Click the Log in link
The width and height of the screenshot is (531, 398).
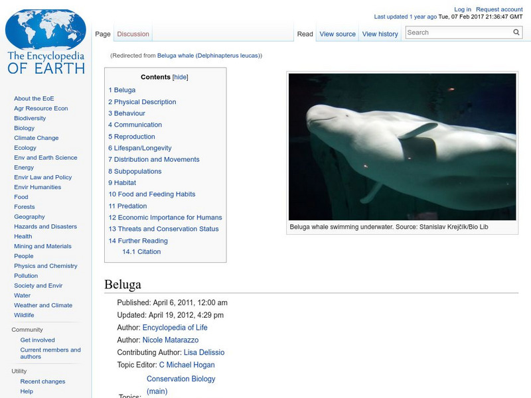coord(462,10)
